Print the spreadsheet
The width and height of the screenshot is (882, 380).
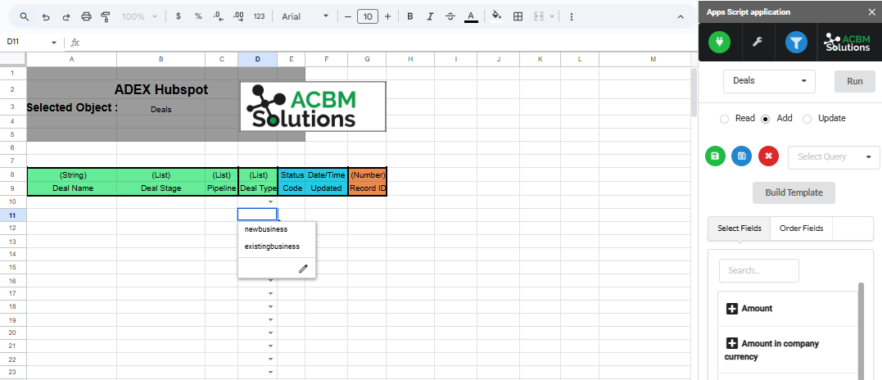coord(86,17)
